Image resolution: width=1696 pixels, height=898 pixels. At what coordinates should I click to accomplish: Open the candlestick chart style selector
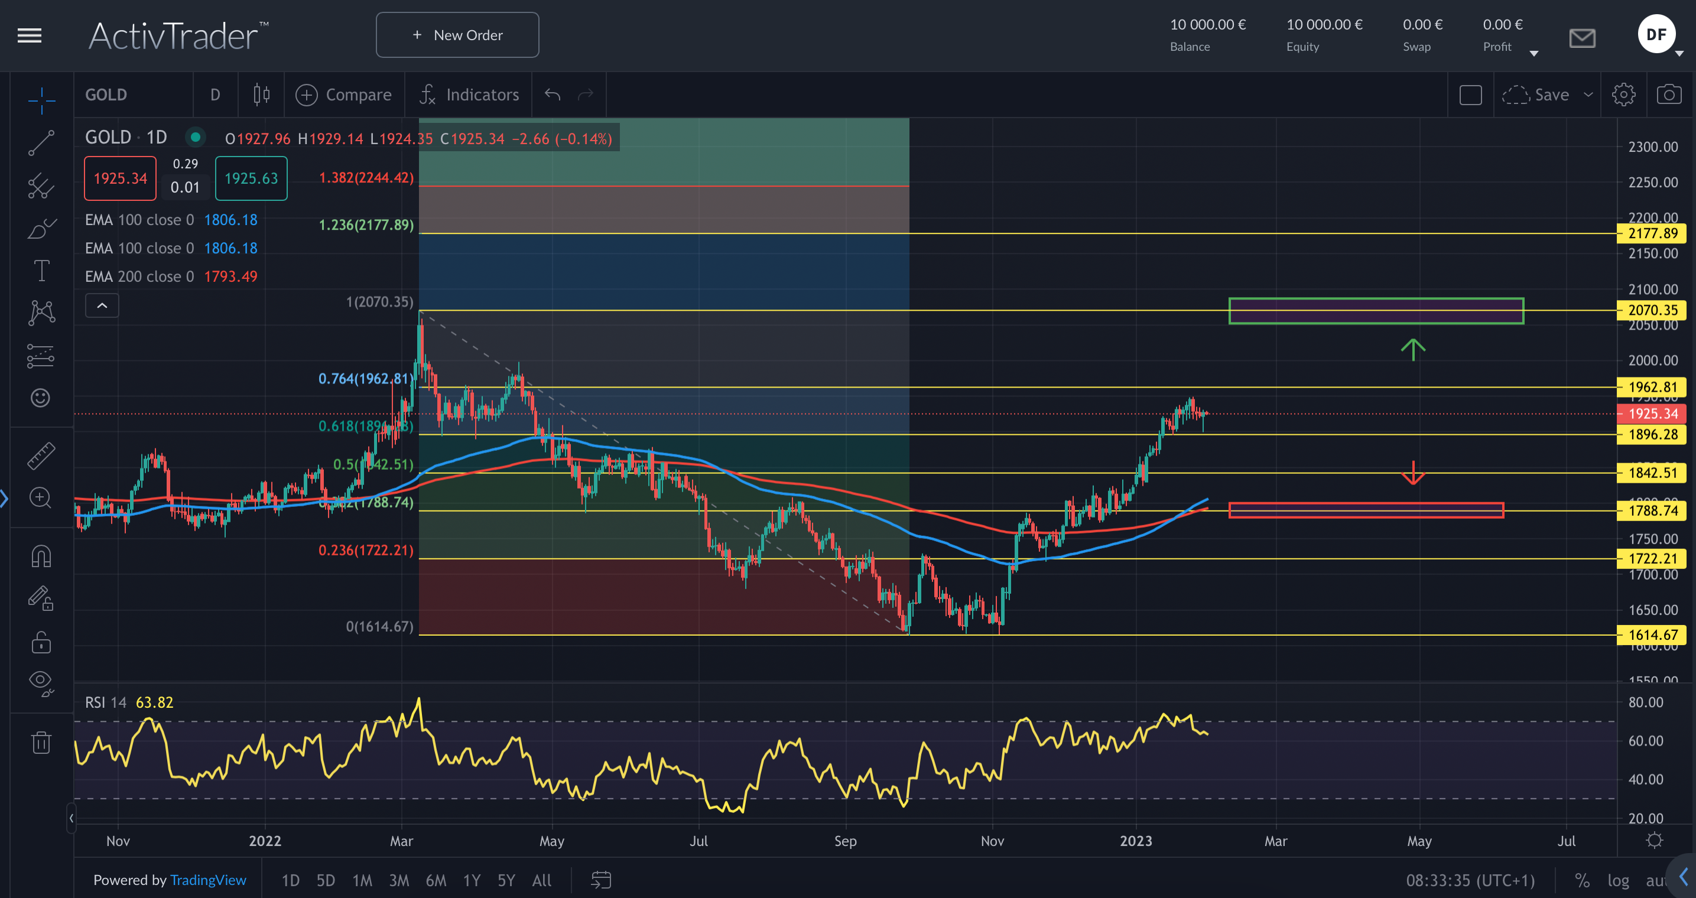point(261,95)
